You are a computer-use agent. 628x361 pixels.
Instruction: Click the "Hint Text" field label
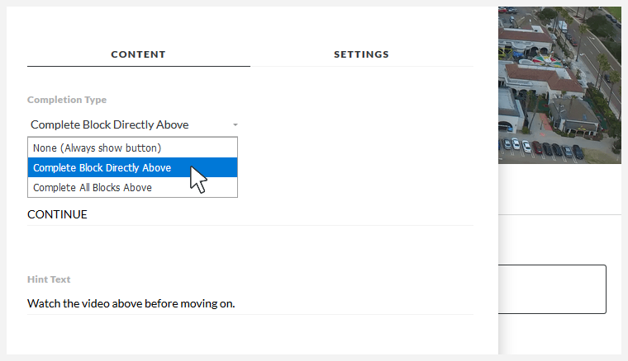[x=49, y=279]
